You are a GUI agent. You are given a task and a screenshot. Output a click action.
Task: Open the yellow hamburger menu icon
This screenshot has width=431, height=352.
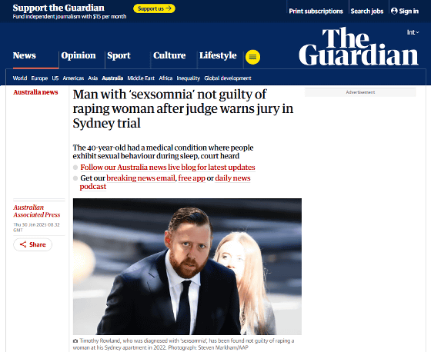point(252,57)
